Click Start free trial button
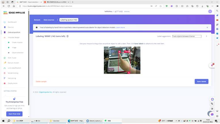The width and height of the screenshot is (220, 124). click(x=14, y=114)
